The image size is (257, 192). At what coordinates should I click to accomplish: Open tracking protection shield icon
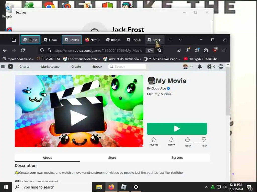pyautogui.click(x=42, y=50)
